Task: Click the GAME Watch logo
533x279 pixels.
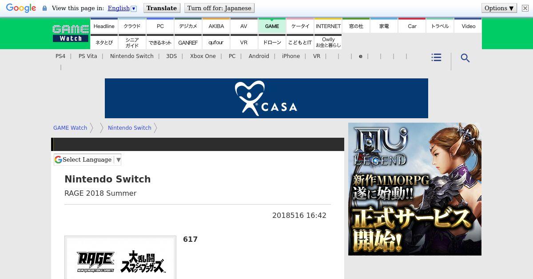Action: click(x=71, y=33)
